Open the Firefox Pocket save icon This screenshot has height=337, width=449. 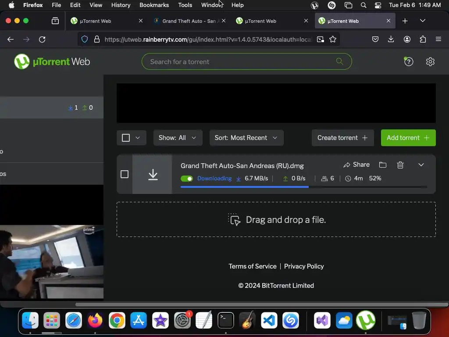375,39
